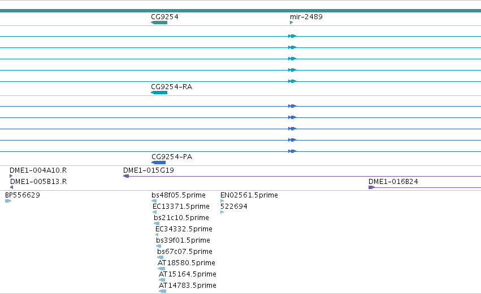Select the CG9254-RA transcript arrow glyph
The width and height of the screenshot is (481, 294).
point(159,93)
